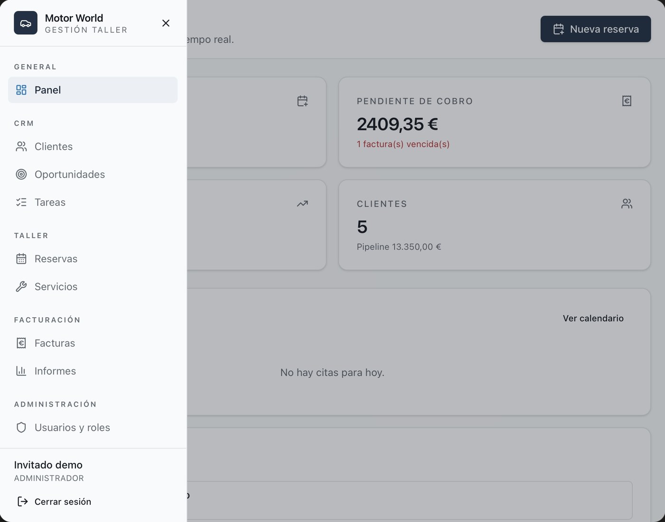This screenshot has width=665, height=522.
Task: Click the Usuarios y roles shield icon
Action: tap(21, 427)
